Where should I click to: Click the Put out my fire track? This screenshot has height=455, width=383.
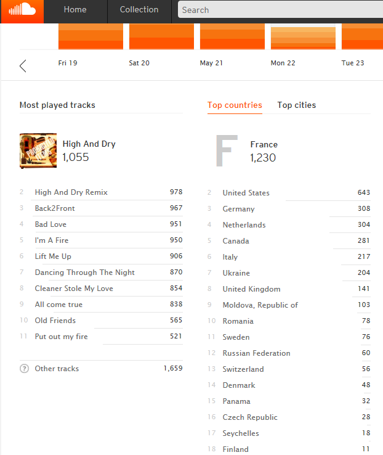[61, 337]
